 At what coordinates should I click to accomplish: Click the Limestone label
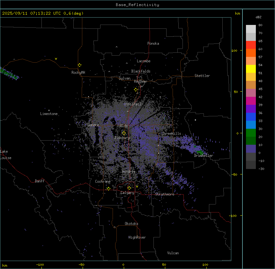[49, 114]
